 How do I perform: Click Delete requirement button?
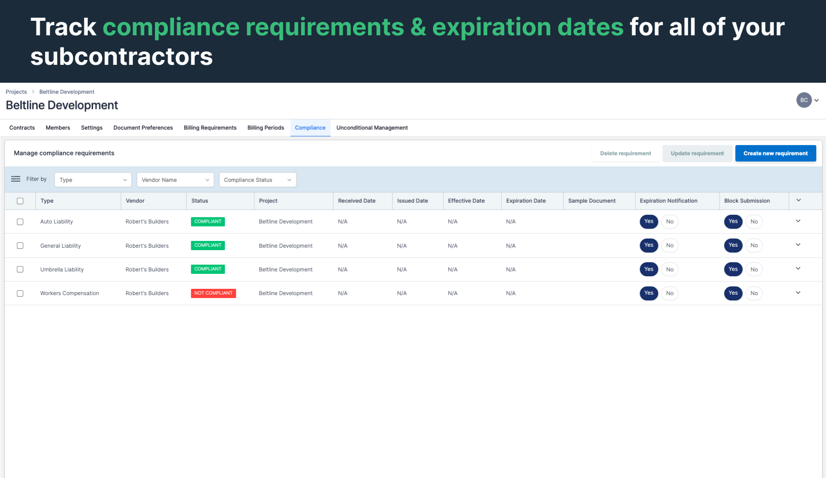(625, 153)
